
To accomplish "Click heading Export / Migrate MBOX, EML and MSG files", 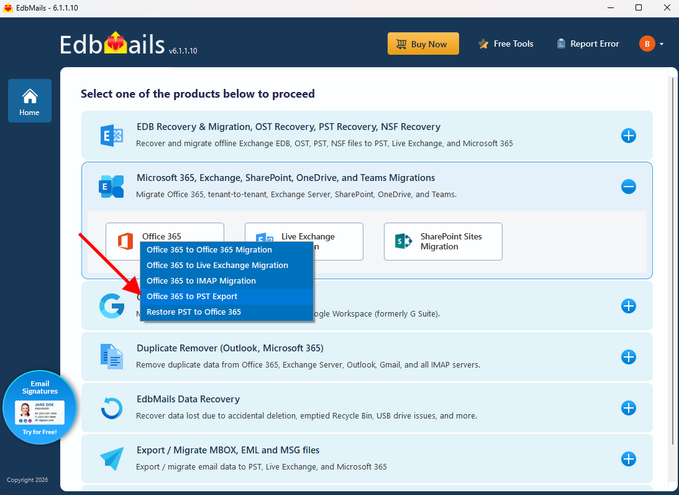I will pyautogui.click(x=228, y=450).
